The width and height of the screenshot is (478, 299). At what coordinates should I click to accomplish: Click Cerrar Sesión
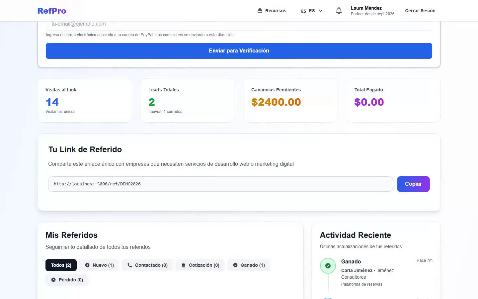(x=420, y=11)
